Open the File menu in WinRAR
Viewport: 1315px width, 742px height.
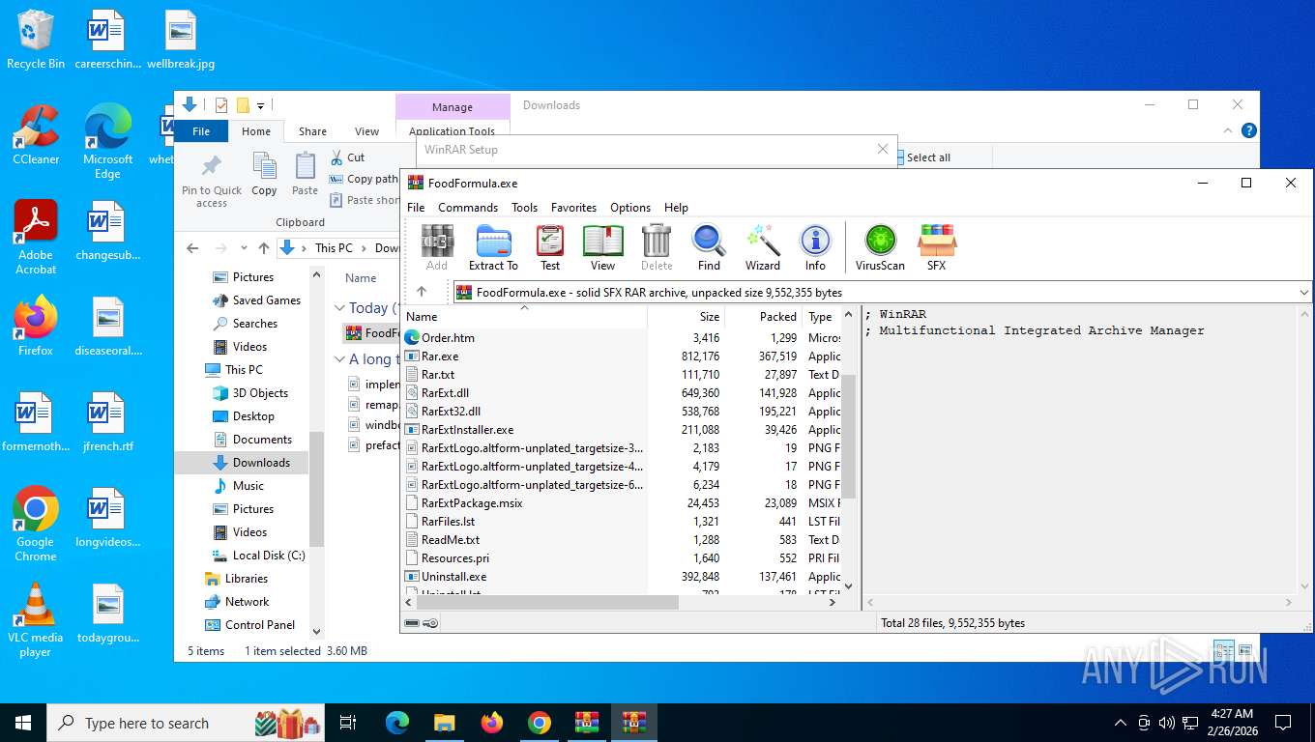[416, 208]
